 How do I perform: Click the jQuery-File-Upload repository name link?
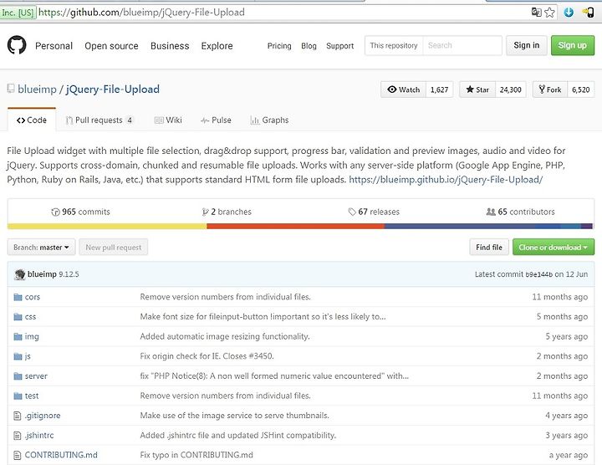coord(113,89)
